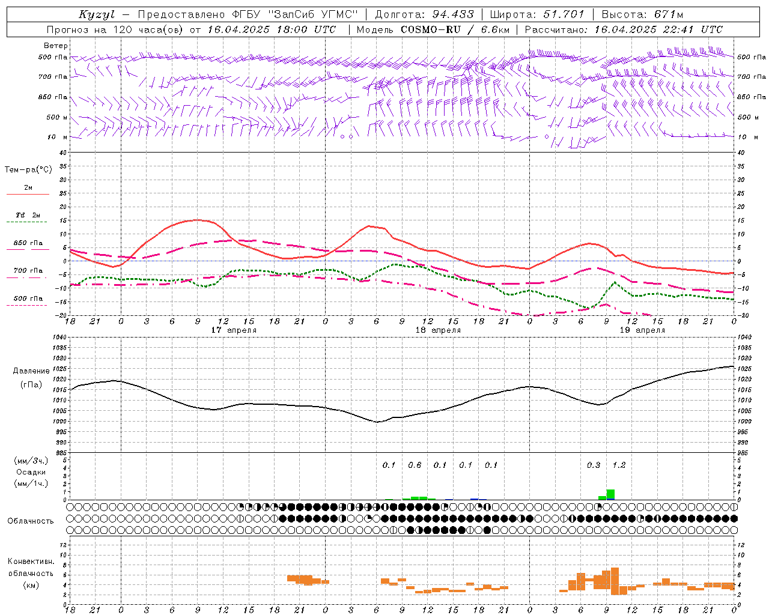Click the precipitation unit label "(мм/3ч.)"
The height and width of the screenshot is (615, 769).
coord(31,461)
